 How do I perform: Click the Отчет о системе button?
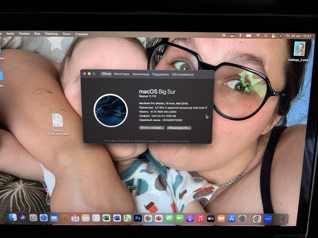point(152,128)
